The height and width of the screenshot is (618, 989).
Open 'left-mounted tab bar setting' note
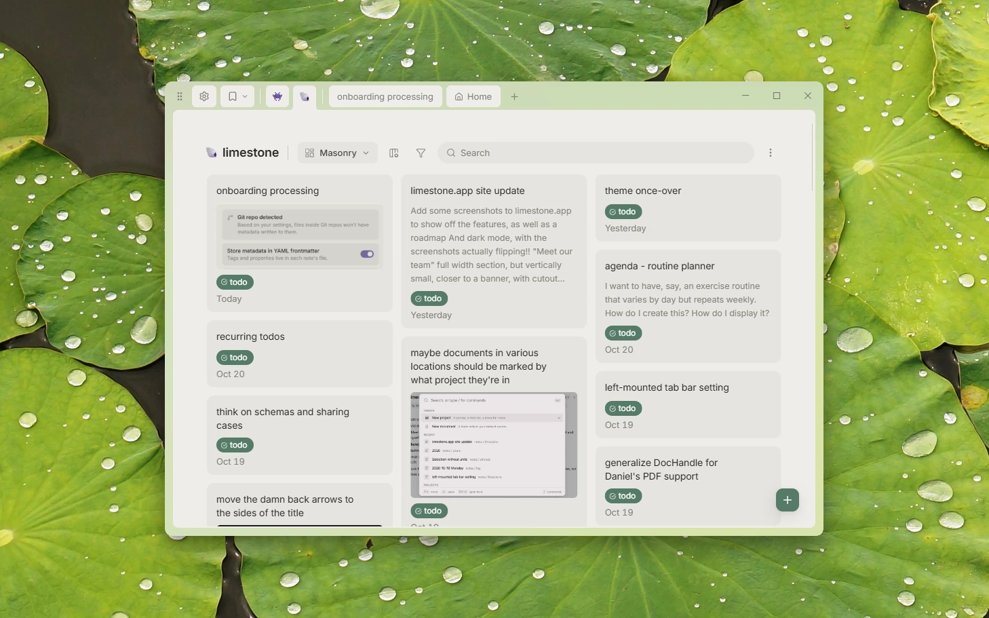[667, 387]
